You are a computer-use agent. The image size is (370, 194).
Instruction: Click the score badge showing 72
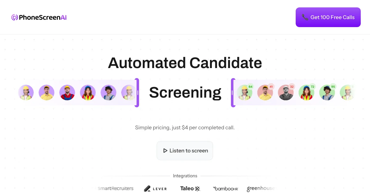pyautogui.click(x=312, y=87)
